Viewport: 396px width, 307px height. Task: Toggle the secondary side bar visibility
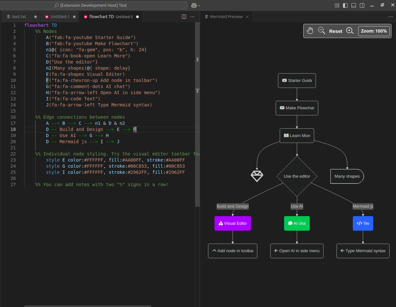362,5
